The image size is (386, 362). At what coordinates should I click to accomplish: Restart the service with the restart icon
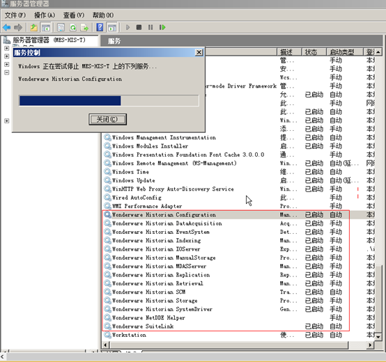(162, 27)
